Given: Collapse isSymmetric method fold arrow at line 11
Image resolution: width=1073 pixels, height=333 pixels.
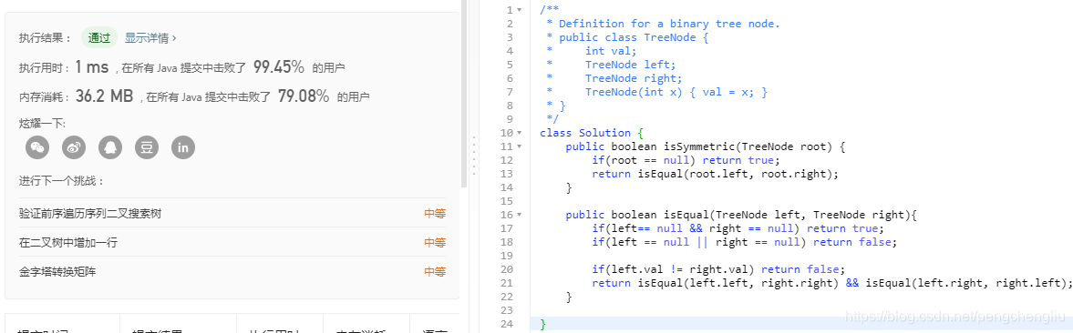Looking at the screenshot, I should coord(520,146).
